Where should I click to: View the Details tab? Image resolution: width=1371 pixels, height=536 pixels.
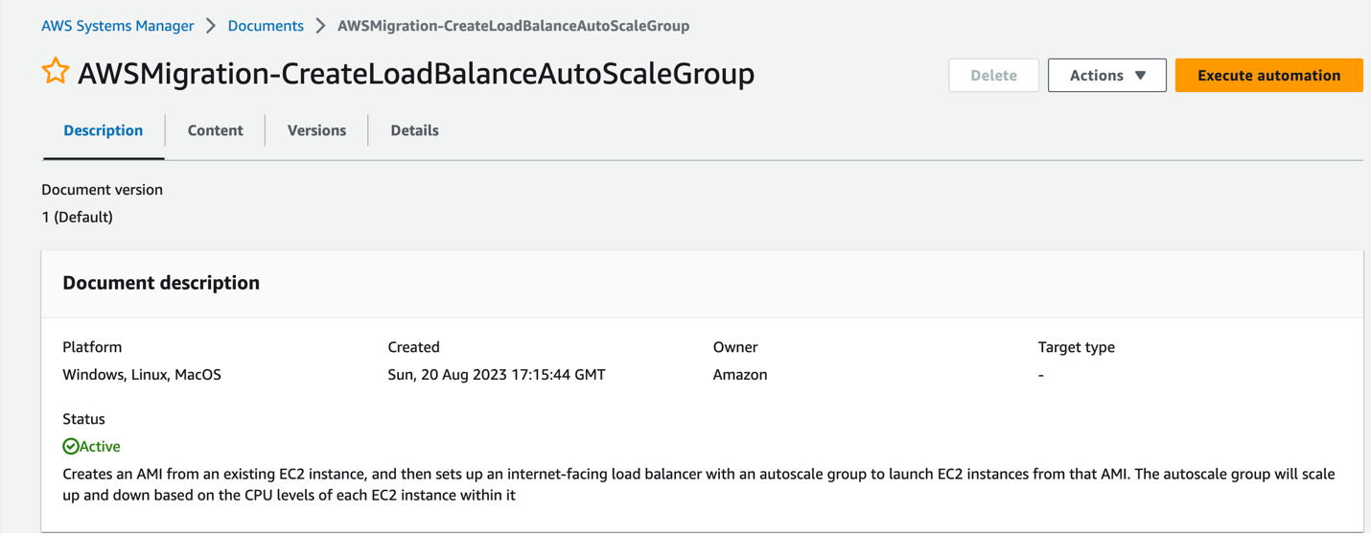tap(414, 130)
